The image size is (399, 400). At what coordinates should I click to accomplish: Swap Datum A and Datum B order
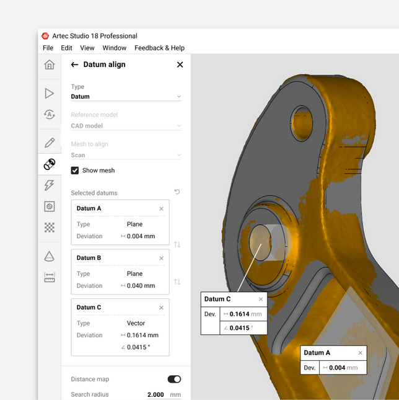(177, 244)
